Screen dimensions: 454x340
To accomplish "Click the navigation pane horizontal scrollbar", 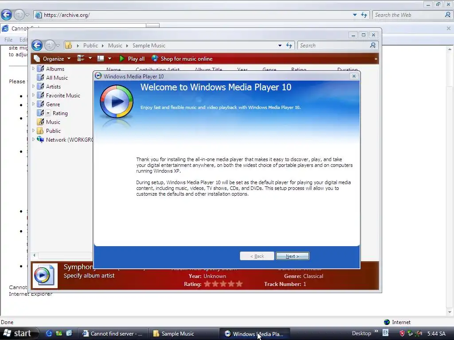I will (x=65, y=255).
